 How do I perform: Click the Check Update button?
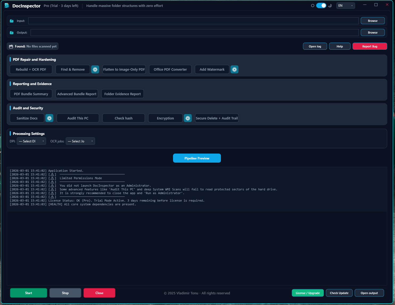339,293
